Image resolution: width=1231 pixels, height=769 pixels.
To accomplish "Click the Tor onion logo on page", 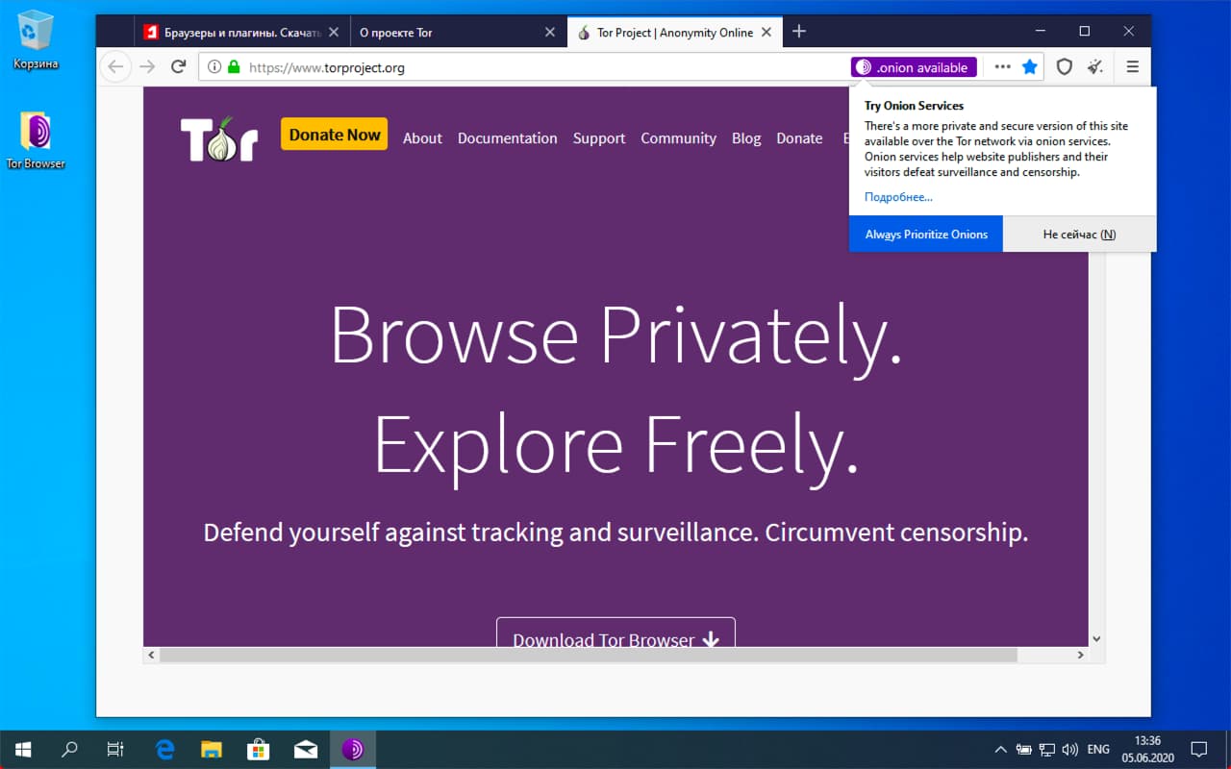I will point(219,138).
